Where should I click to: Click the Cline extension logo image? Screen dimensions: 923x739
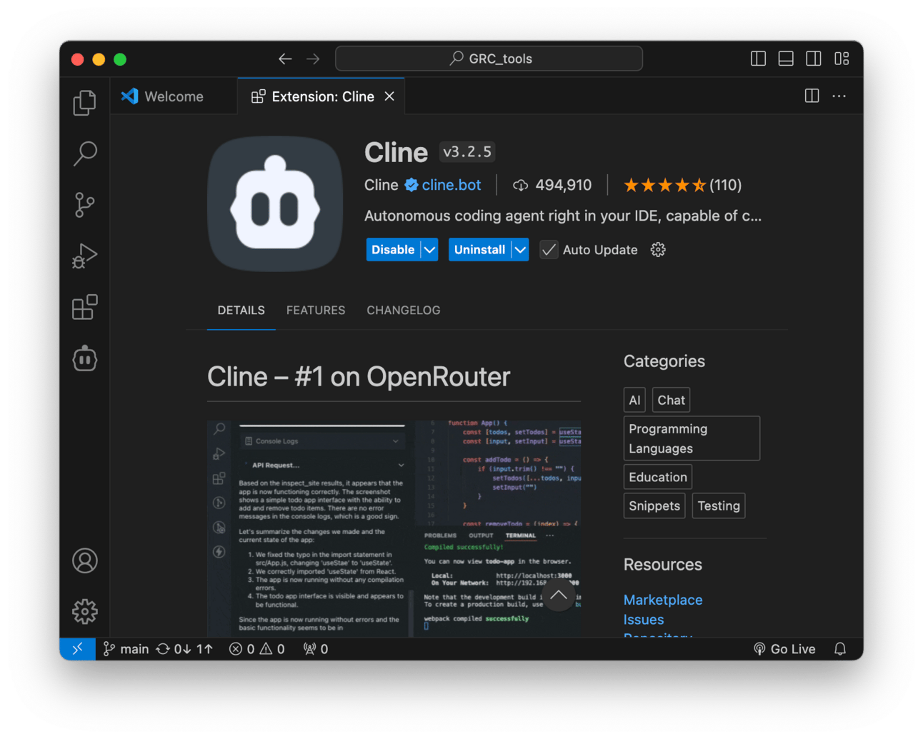[275, 203]
